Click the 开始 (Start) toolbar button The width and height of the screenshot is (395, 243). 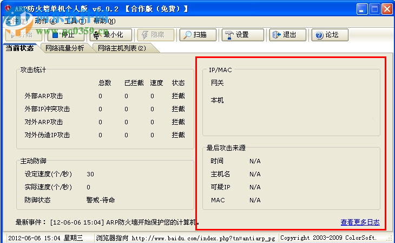[24, 35]
